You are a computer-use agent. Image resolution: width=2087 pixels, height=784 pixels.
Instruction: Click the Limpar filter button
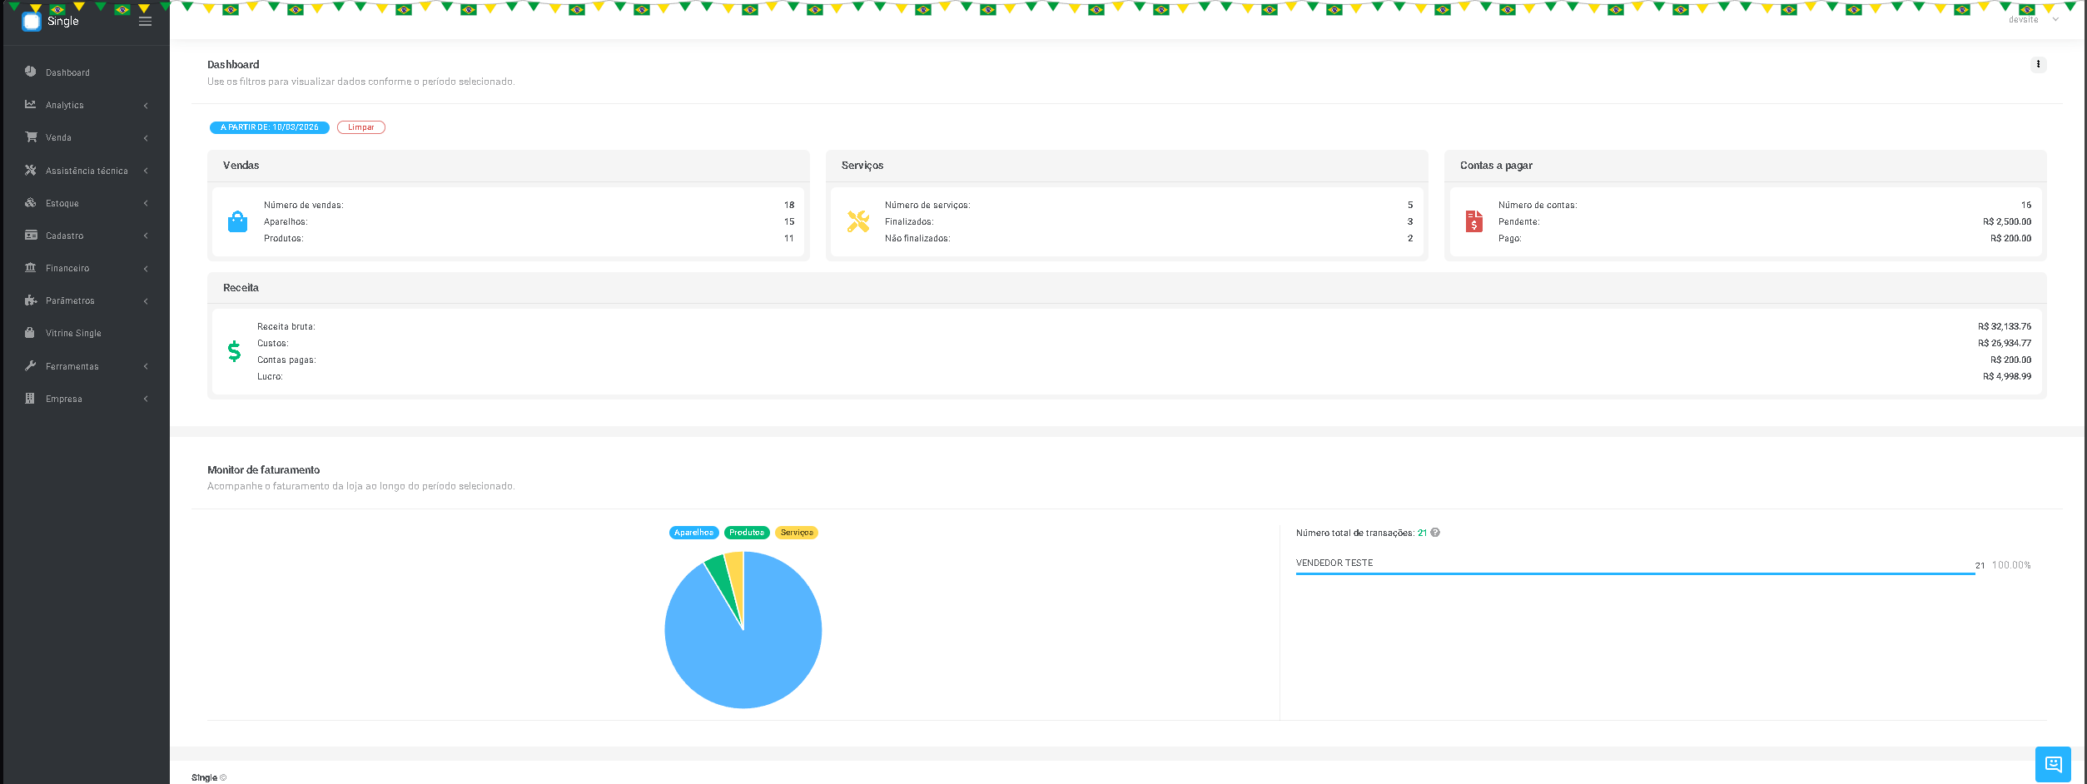pyautogui.click(x=361, y=127)
